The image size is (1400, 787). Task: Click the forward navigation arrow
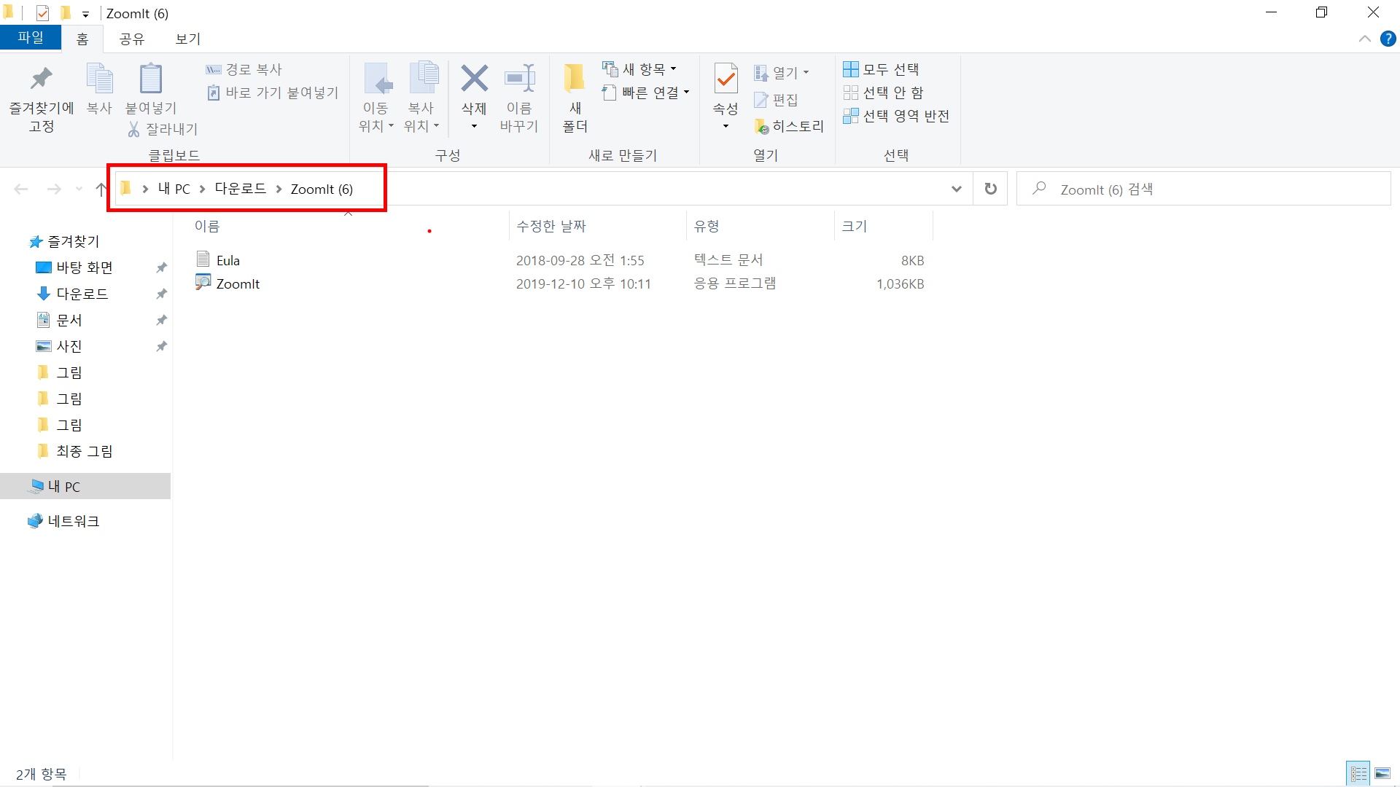click(54, 189)
